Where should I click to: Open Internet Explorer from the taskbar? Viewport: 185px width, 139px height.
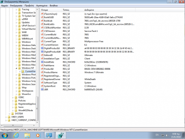click(x=16, y=135)
